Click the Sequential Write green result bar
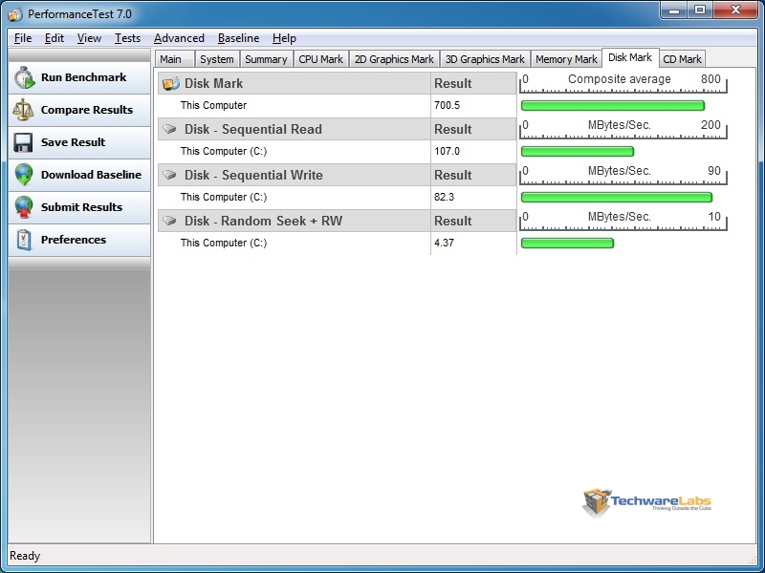Viewport: 765px width, 573px height. point(616,198)
